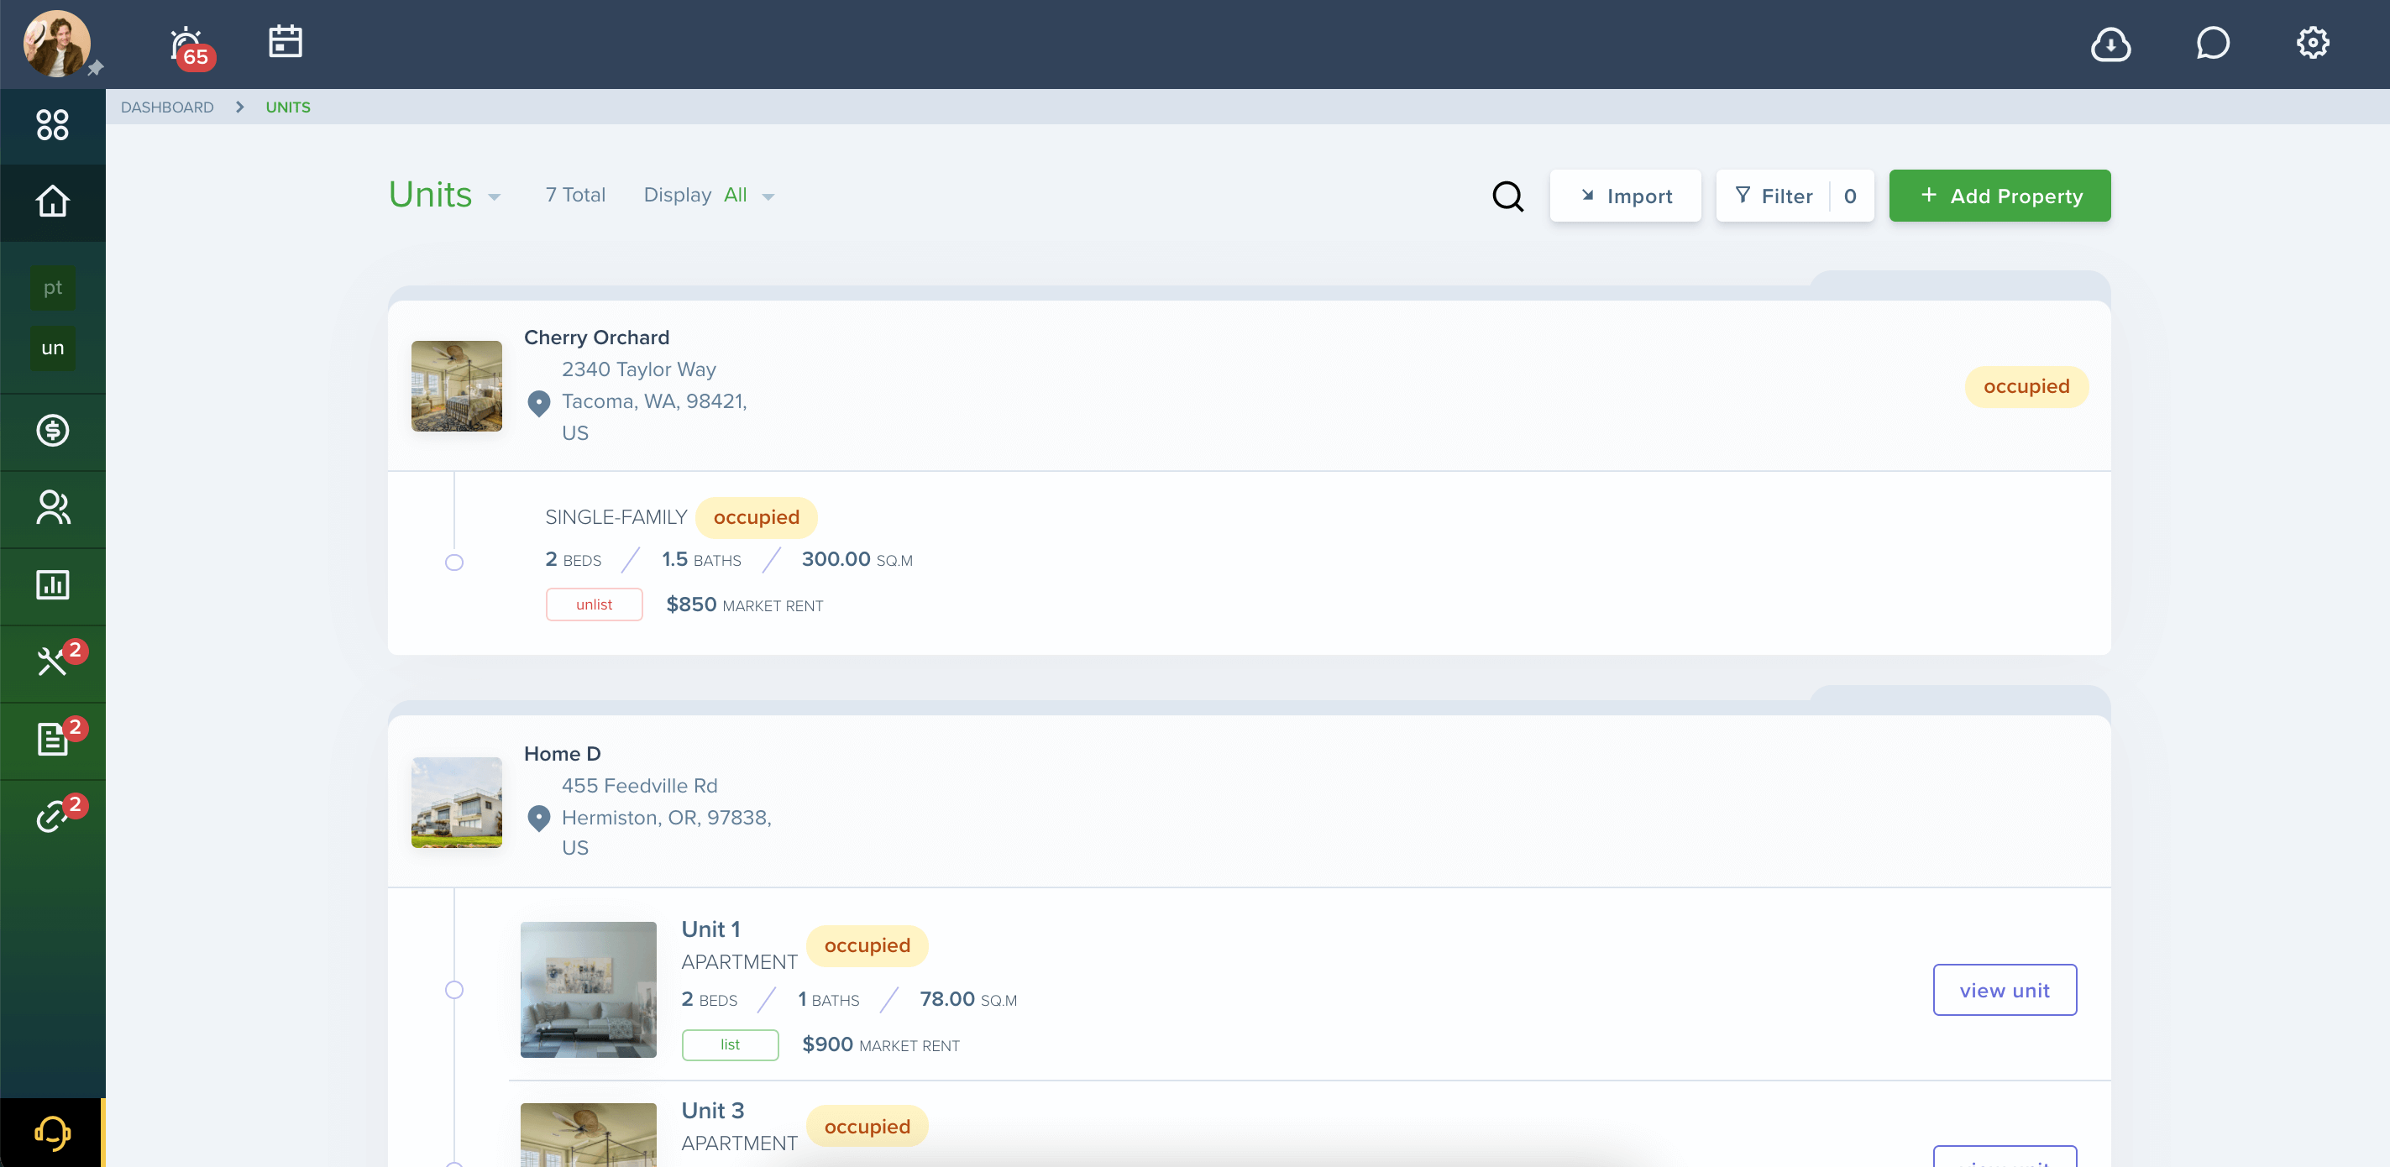Screen dimensions: 2390x1167
Task: Click the Import button
Action: pyautogui.click(x=1626, y=196)
